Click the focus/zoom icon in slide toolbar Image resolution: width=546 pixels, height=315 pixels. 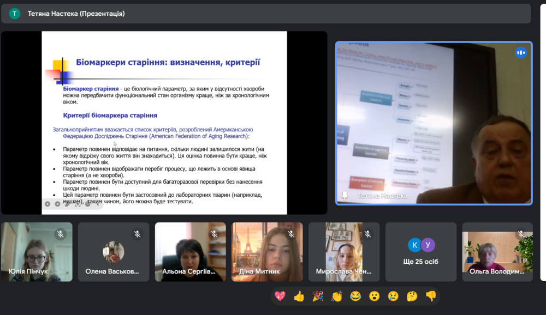click(78, 204)
